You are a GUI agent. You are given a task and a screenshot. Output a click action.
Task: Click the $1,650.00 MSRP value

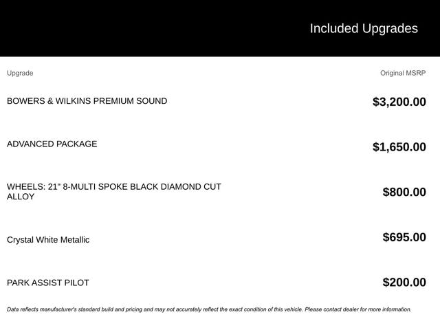(399, 147)
